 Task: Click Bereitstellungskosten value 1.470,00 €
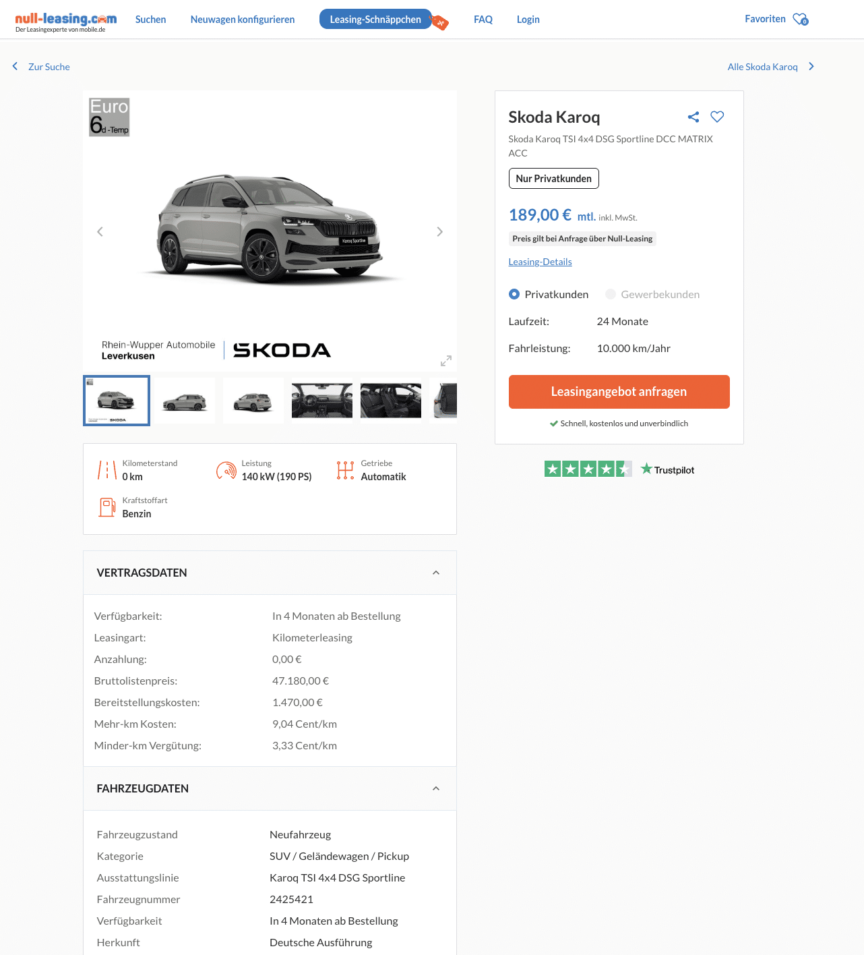[x=297, y=703]
